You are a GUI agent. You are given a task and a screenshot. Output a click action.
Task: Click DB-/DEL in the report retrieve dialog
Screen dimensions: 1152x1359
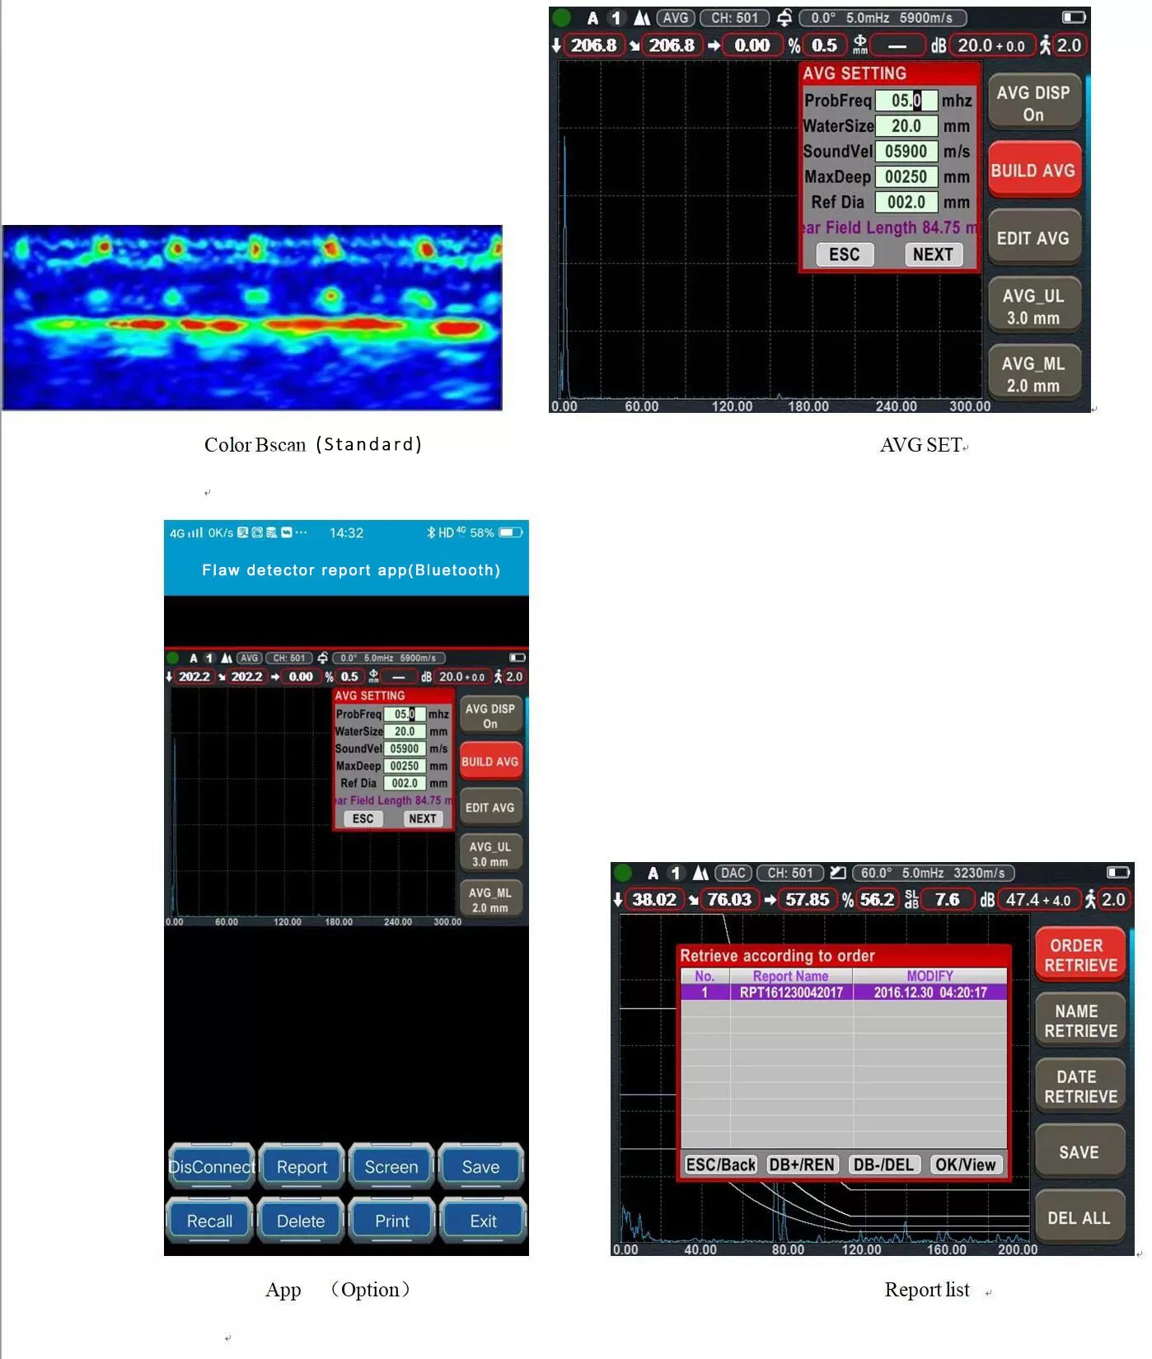click(883, 1165)
